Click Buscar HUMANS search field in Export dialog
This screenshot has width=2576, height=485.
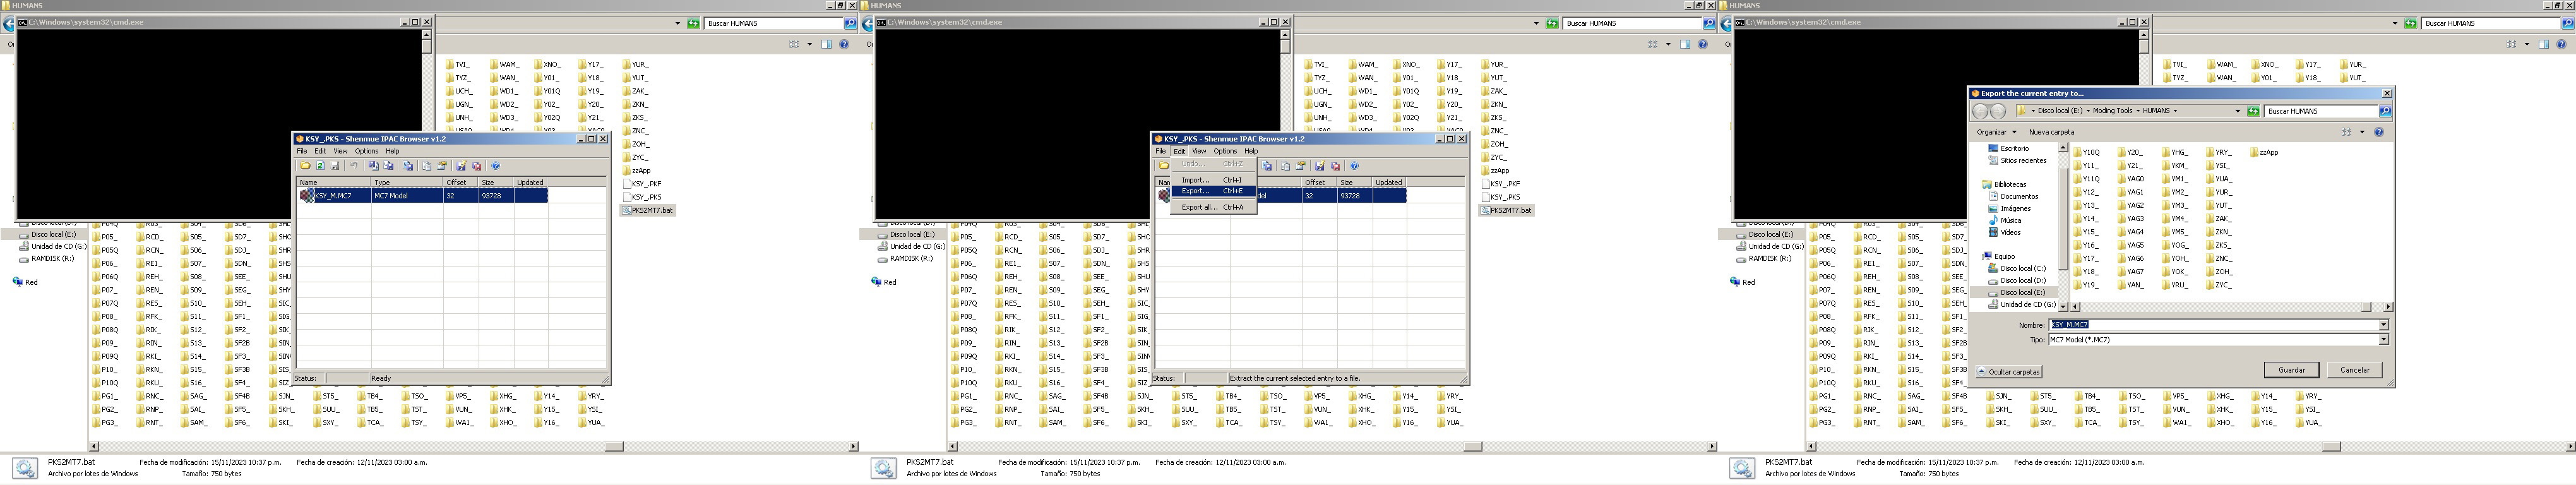point(2320,111)
